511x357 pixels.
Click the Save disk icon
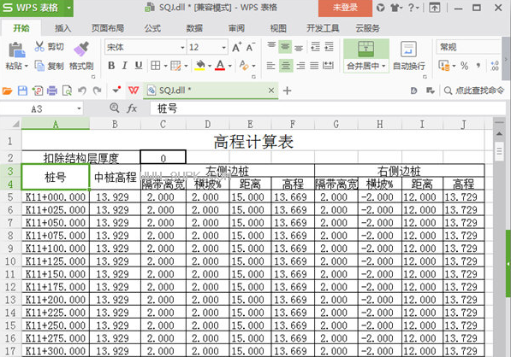(22, 91)
